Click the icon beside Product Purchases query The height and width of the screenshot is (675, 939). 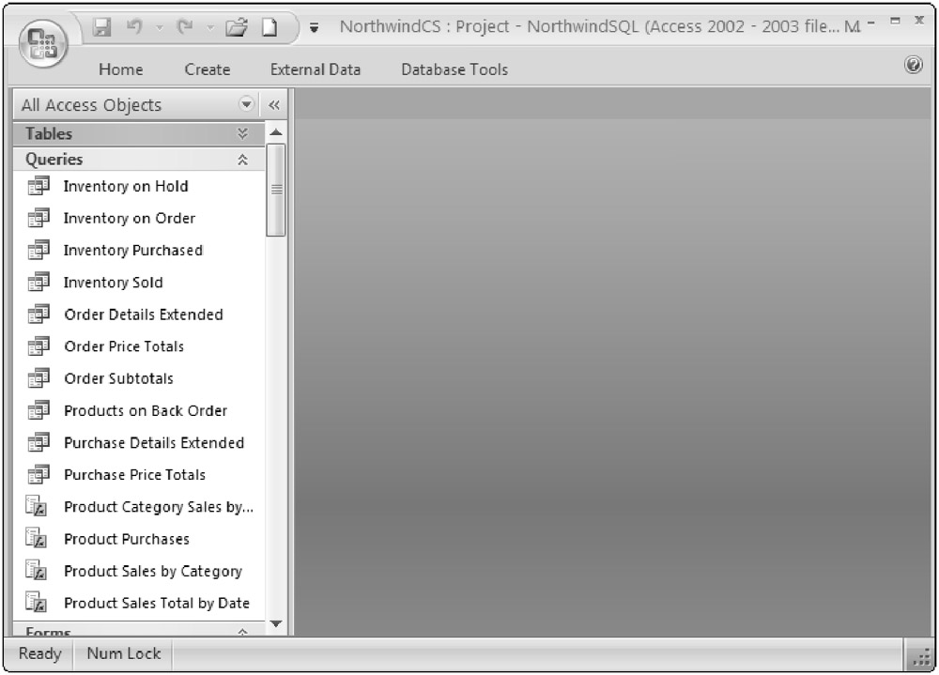click(x=37, y=539)
